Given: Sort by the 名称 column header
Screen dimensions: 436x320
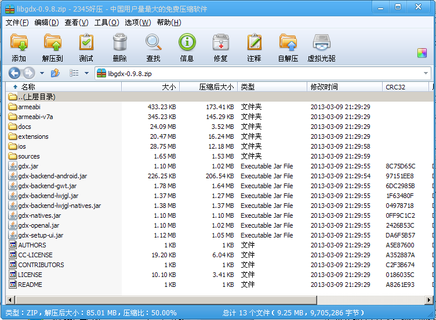Looking at the screenshot, I should tap(64, 87).
